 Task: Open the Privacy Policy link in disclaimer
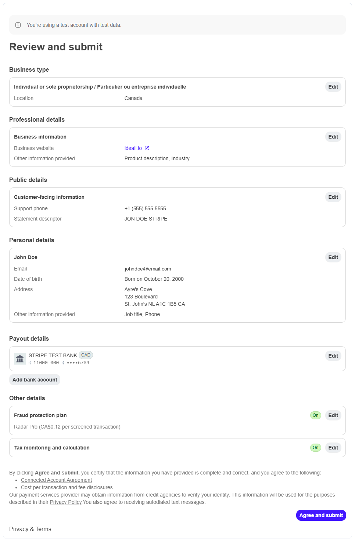point(66,502)
